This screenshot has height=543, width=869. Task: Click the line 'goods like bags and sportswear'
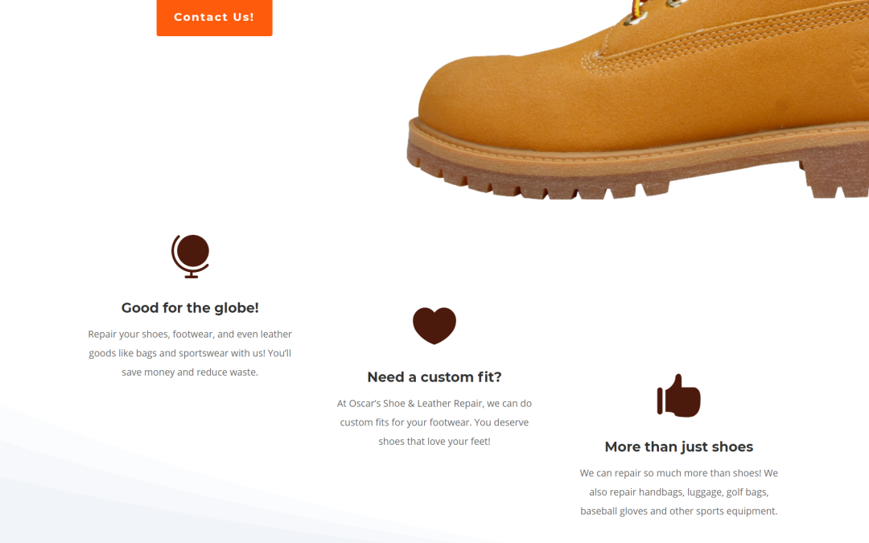tap(190, 353)
